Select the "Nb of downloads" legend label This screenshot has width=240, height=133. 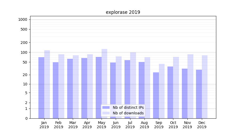[x=128, y=113]
